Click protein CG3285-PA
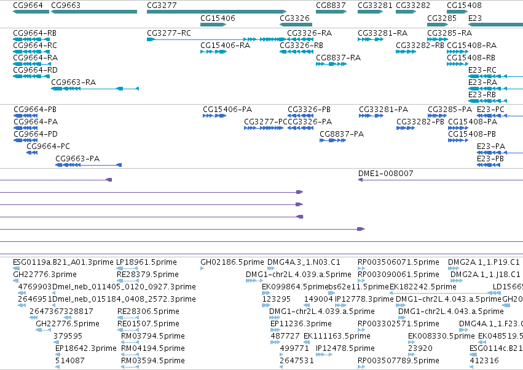This screenshot has width=523, height=370. (x=450, y=110)
